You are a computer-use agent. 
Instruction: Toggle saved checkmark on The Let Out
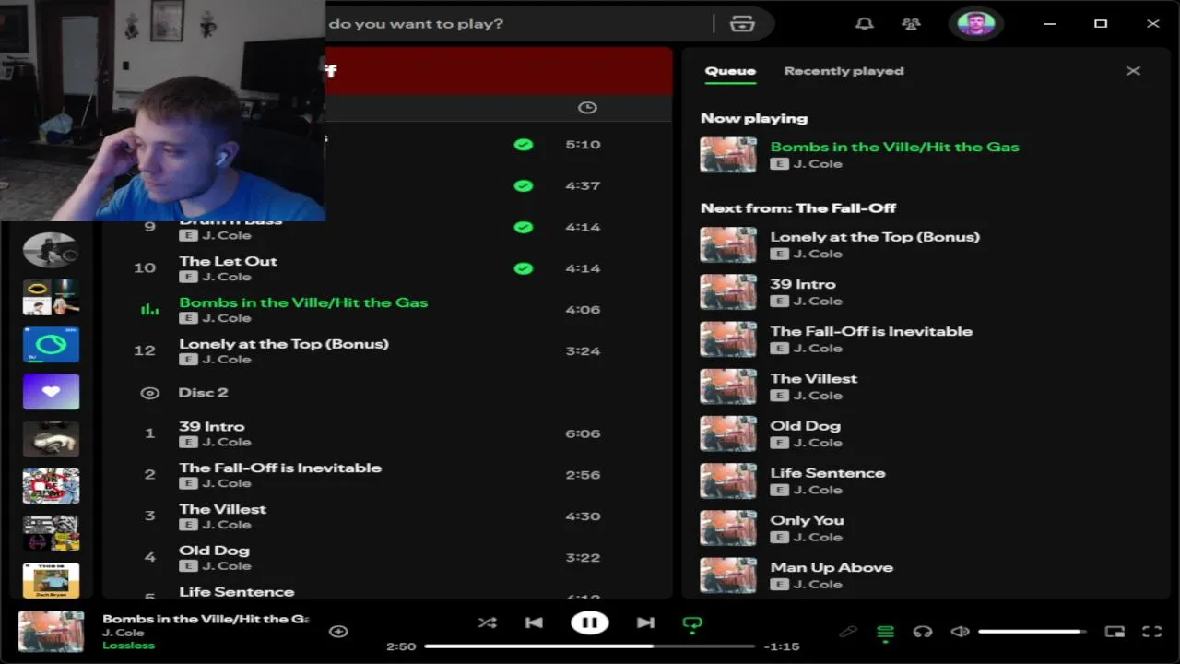click(523, 268)
